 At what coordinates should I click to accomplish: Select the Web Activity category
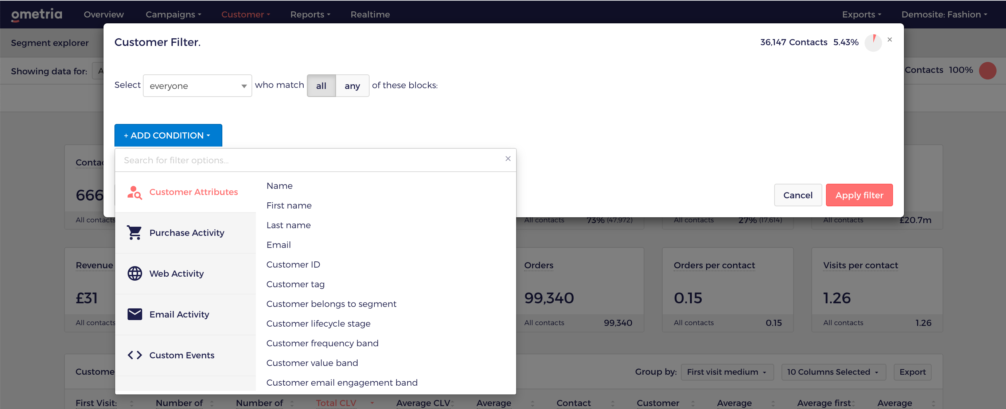(x=186, y=273)
